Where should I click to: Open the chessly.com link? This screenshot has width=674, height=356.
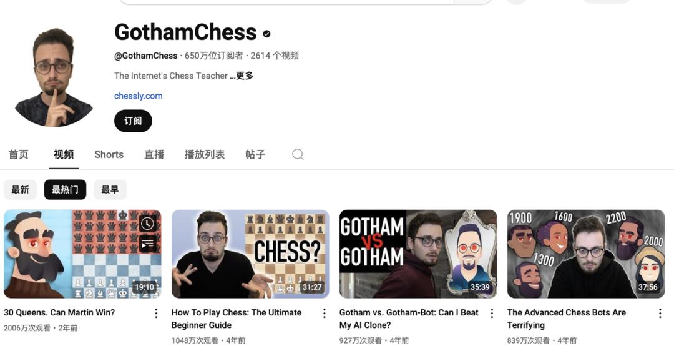tap(139, 96)
